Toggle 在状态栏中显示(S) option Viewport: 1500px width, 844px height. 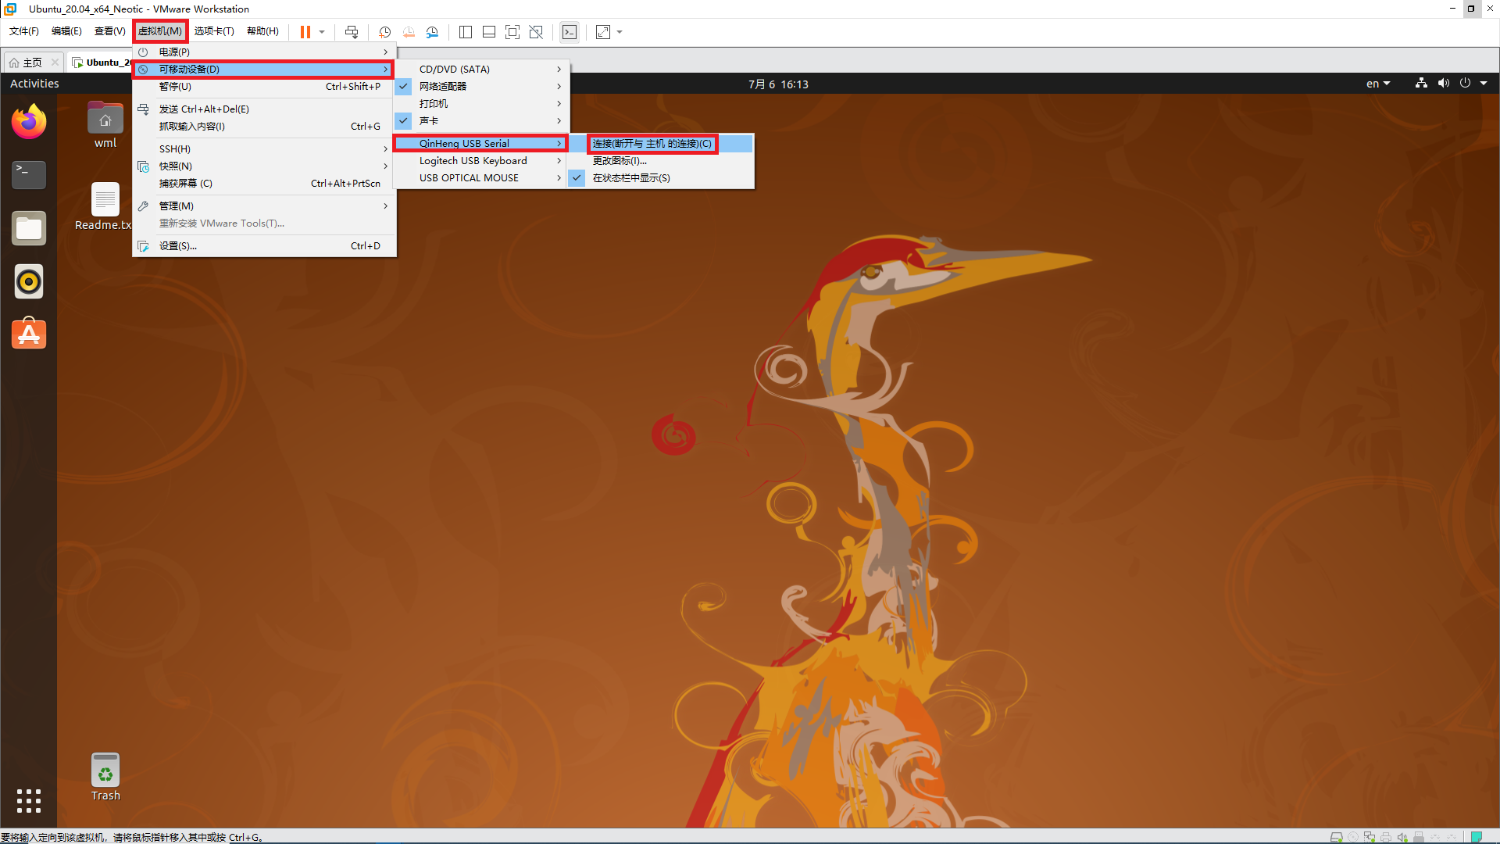(661, 178)
